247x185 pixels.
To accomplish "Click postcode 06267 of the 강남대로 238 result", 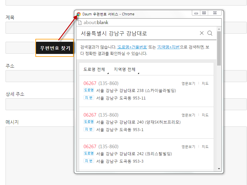I will 90,84.
